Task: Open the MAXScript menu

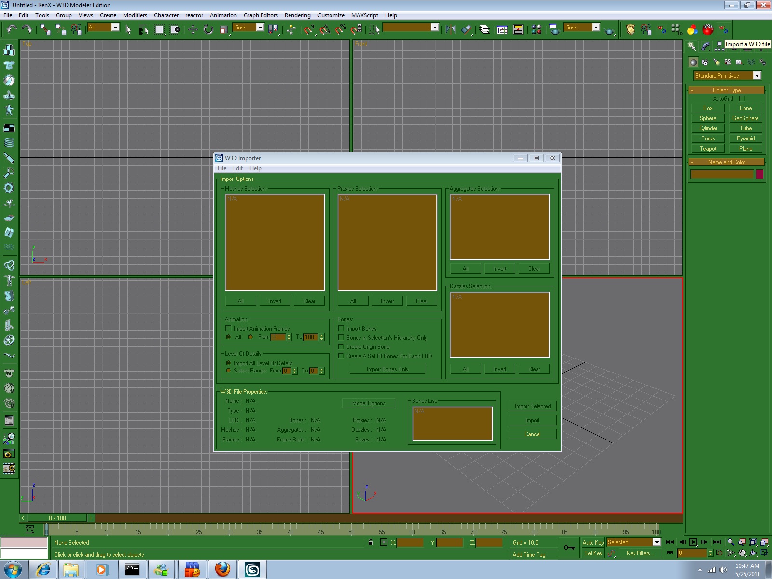Action: 364,15
